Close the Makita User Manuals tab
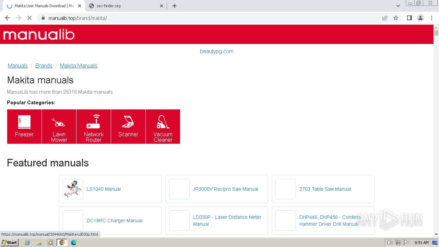Viewport: 439px width, 247px height. tap(80, 6)
